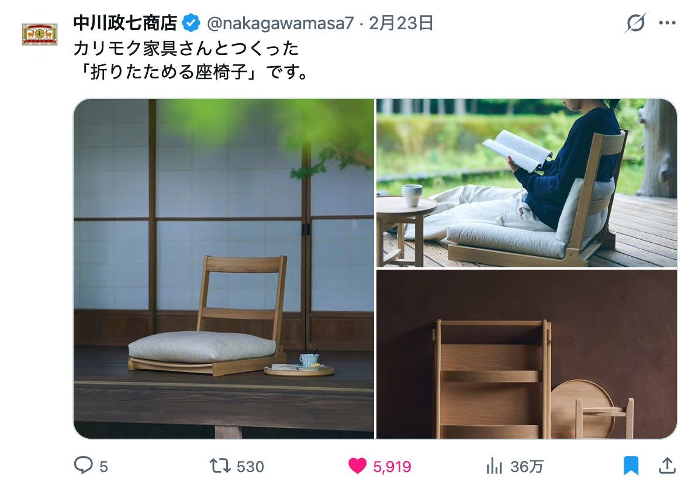
Task: Open the large chair by shoji photo
Action: click(224, 268)
